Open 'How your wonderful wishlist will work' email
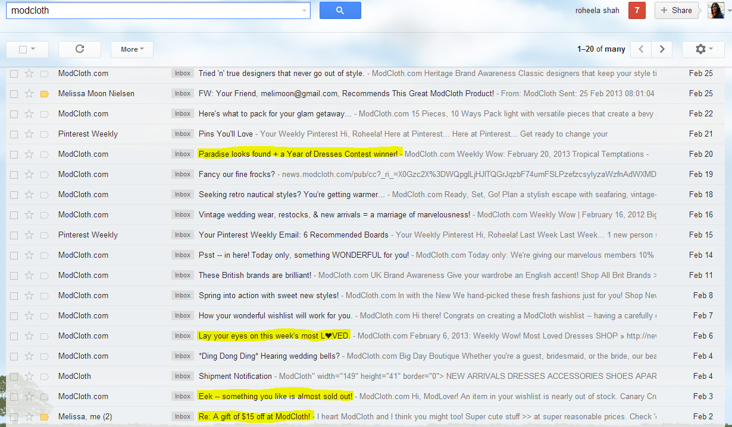This screenshot has width=732, height=427. [x=276, y=315]
